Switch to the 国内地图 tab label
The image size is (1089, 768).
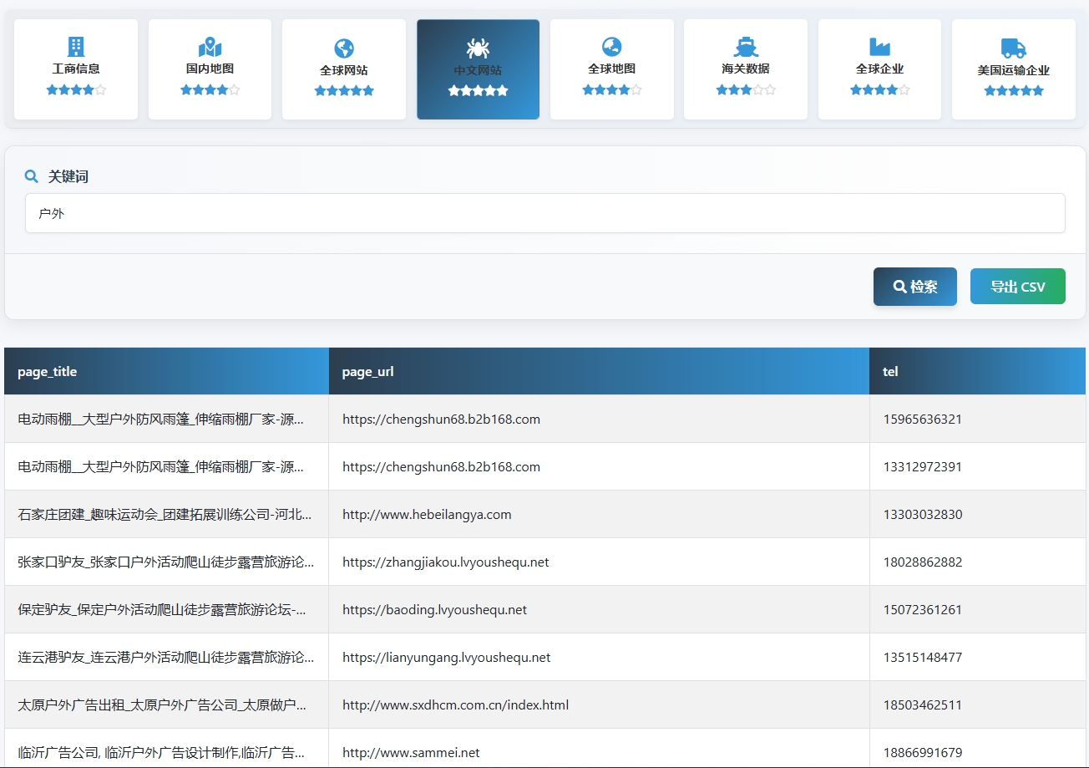point(210,69)
